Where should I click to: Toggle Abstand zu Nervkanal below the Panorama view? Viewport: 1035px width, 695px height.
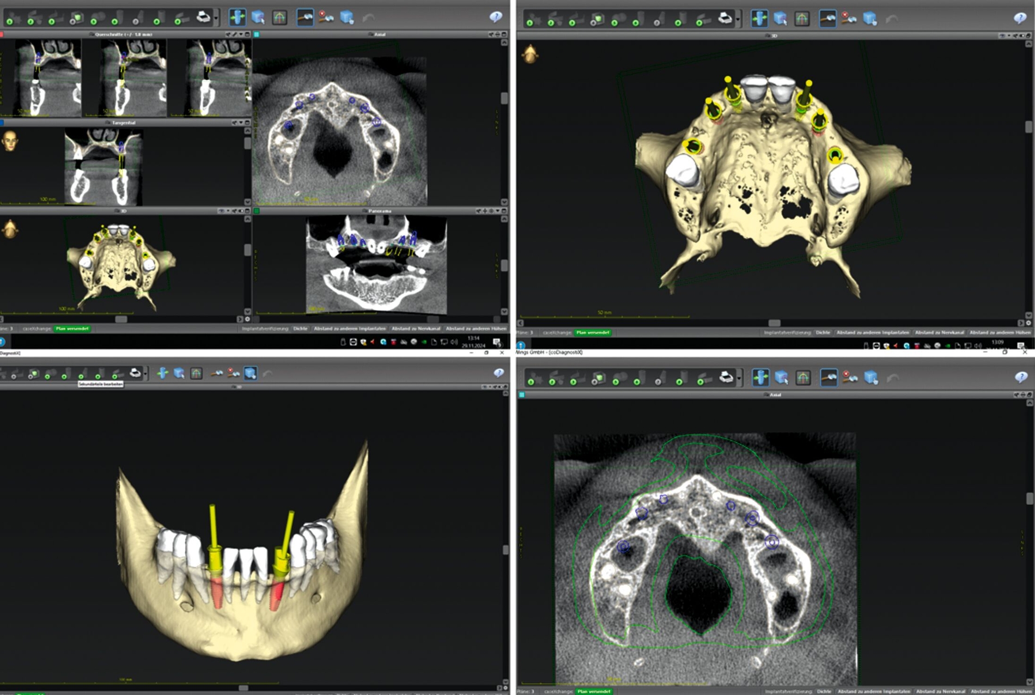[416, 329]
